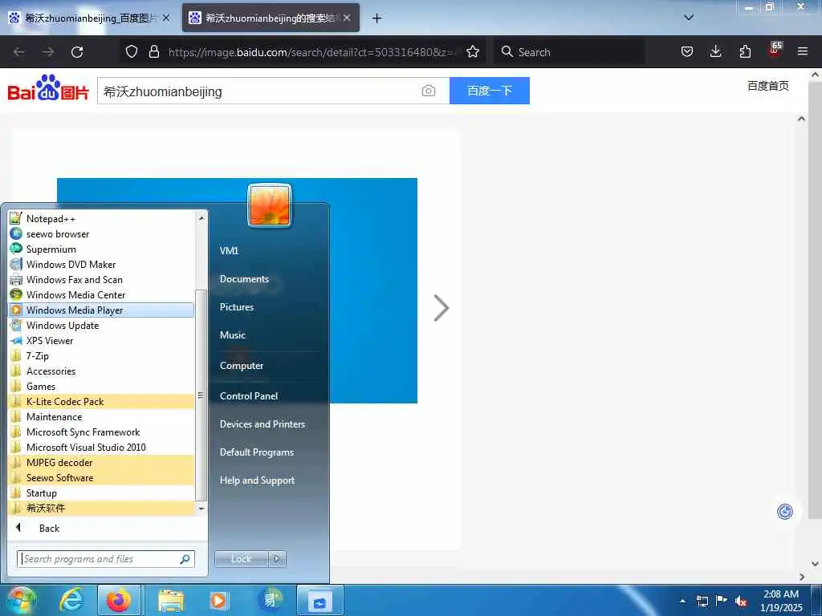The height and width of the screenshot is (616, 822).
Task: Click the user account flower picture
Action: pos(270,205)
